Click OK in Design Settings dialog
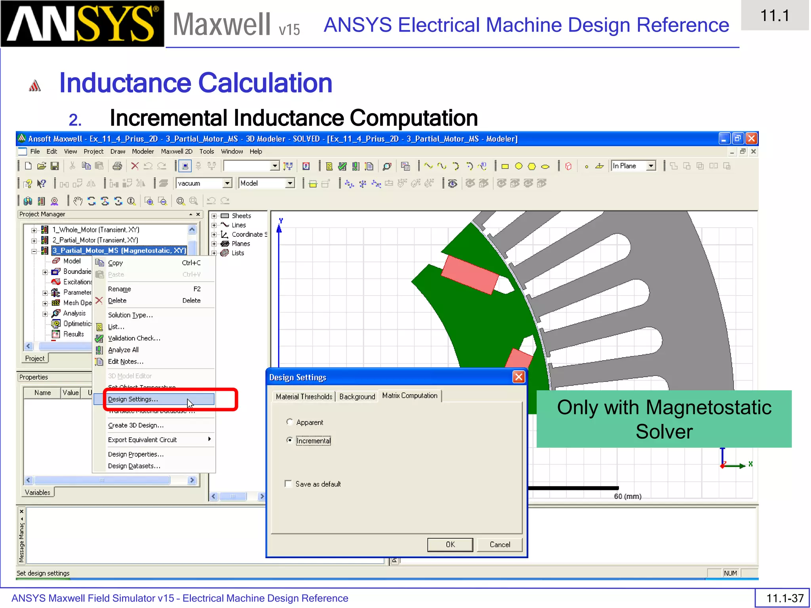Viewport: 811px width, 608px height. point(450,545)
